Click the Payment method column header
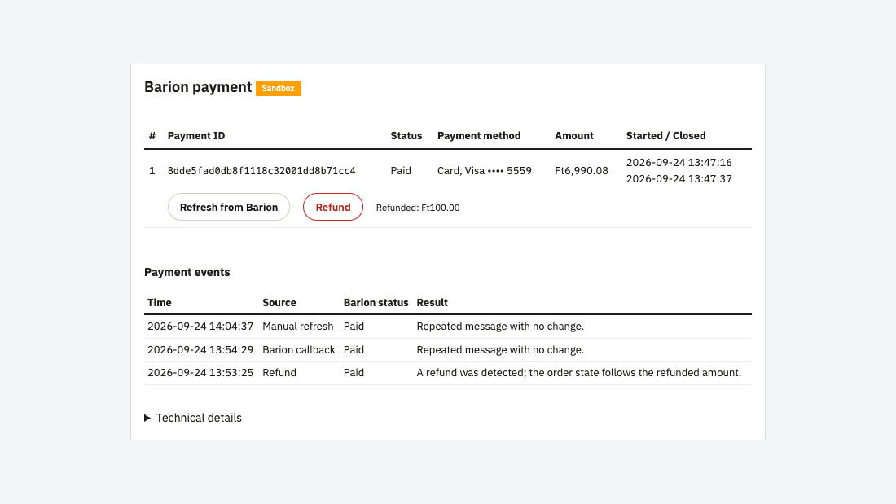Screen dimensions: 896x504 [x=479, y=135]
